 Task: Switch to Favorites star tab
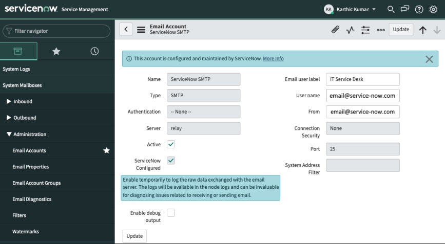[x=56, y=51]
